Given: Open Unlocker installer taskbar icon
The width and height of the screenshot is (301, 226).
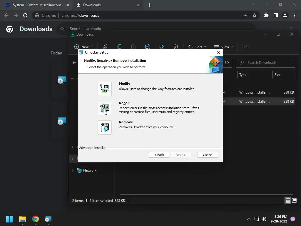Looking at the screenshot, I should tap(48, 219).
